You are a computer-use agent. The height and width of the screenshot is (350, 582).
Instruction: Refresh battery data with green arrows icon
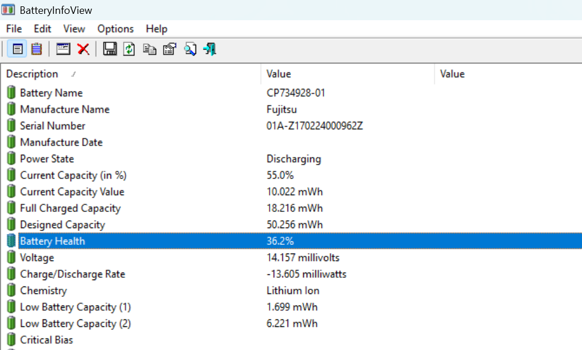(129, 49)
